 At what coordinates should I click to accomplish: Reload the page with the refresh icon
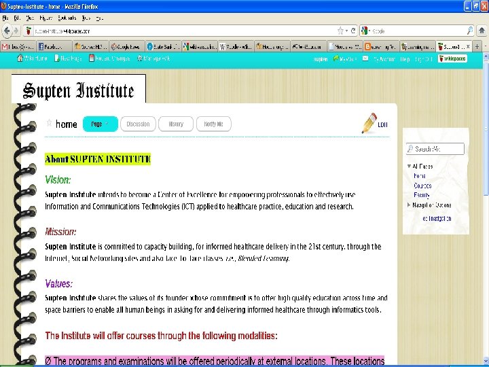coord(353,31)
